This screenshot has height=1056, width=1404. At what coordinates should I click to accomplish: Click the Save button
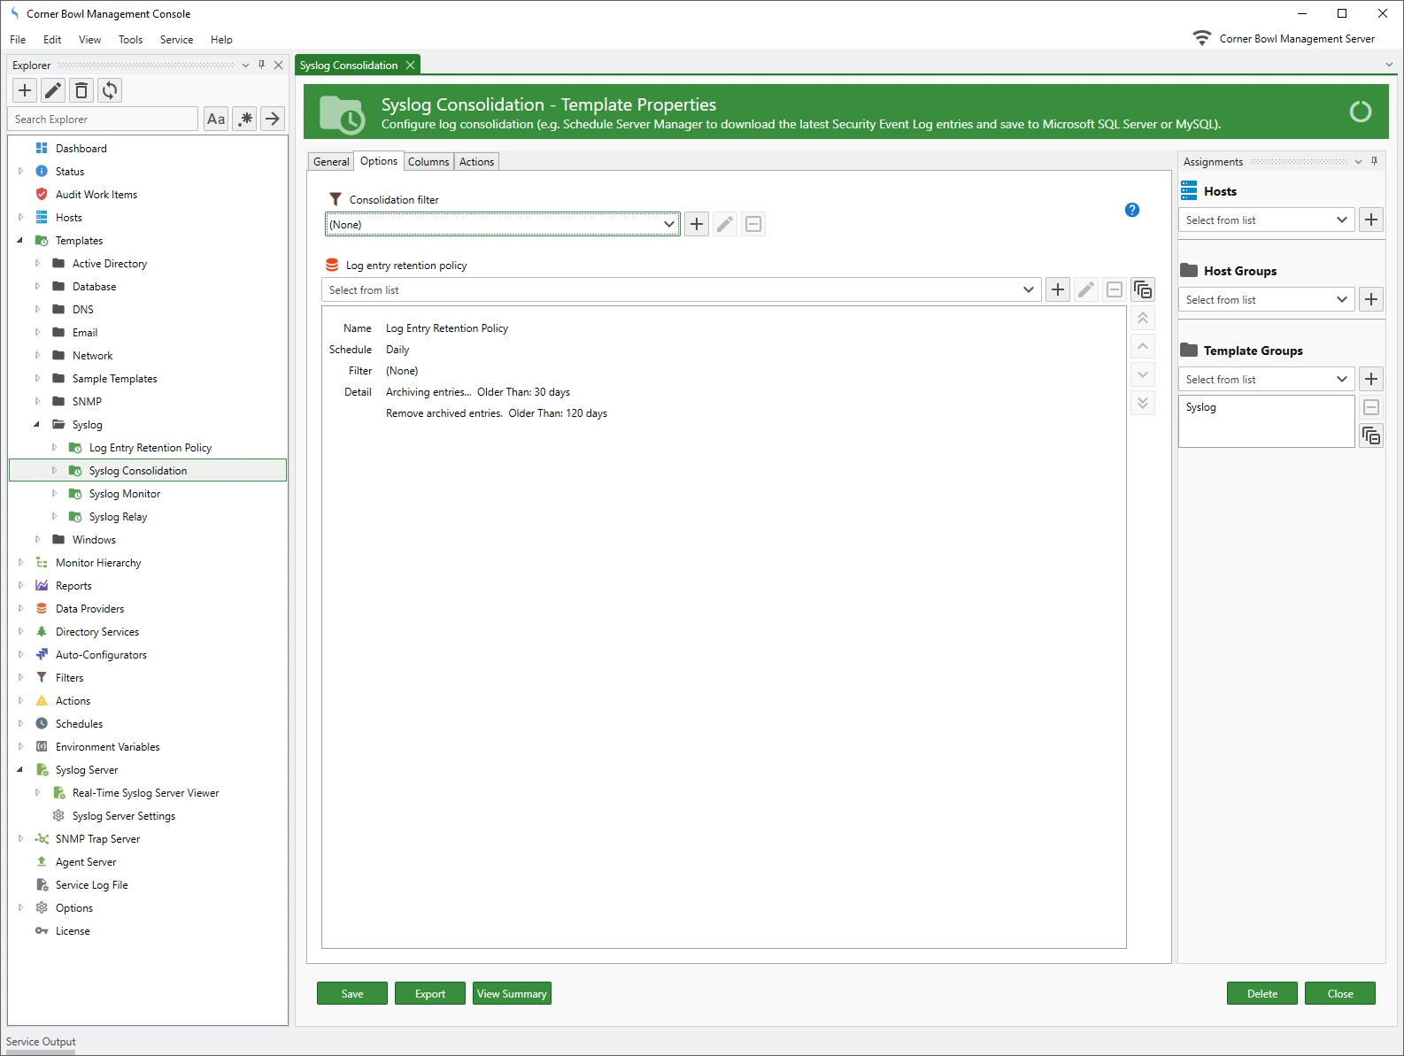coord(351,993)
